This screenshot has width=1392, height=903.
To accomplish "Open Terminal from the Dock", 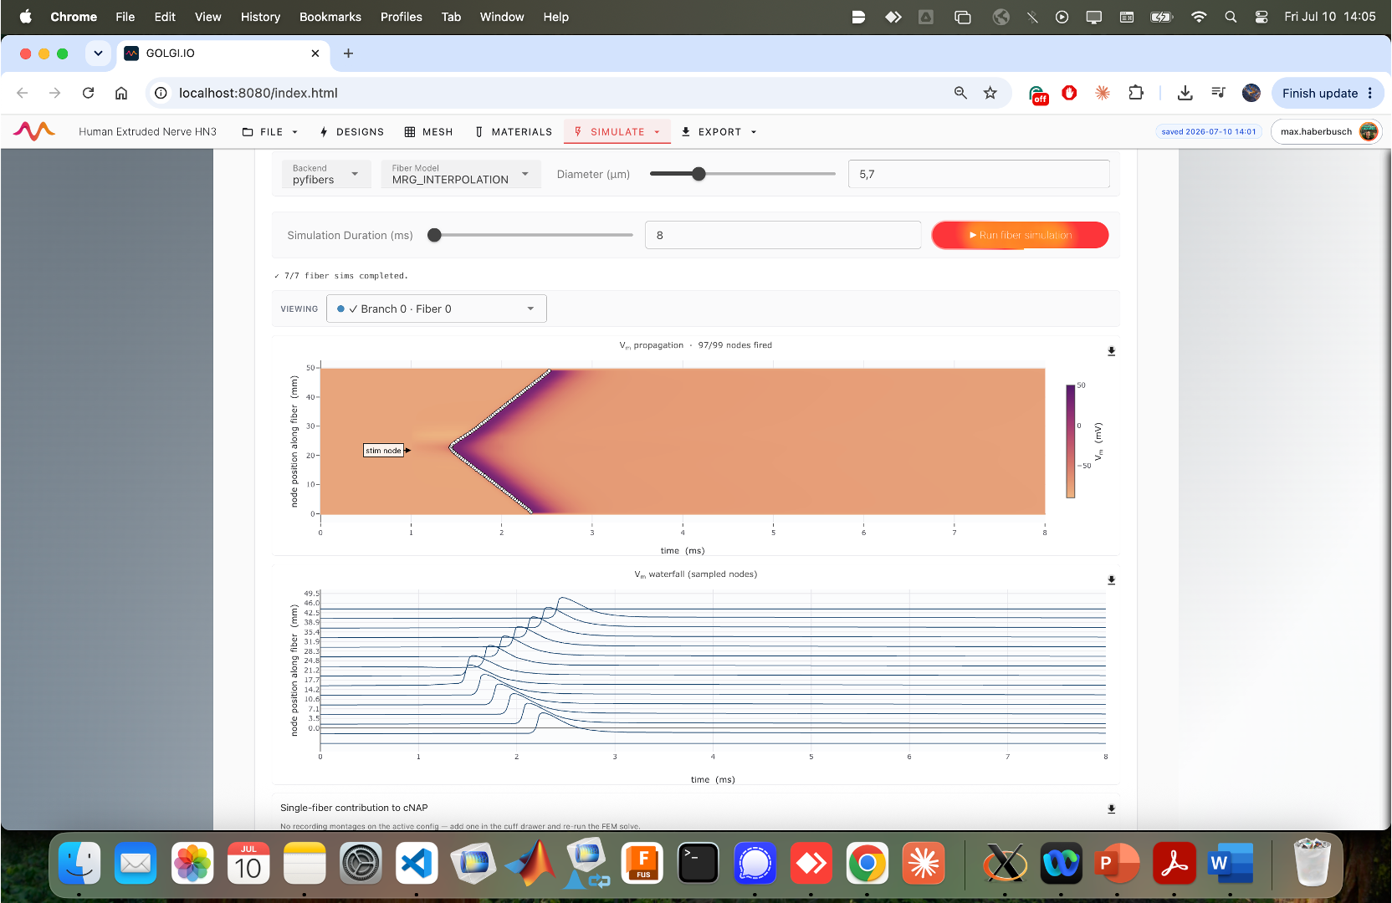I will [699, 864].
